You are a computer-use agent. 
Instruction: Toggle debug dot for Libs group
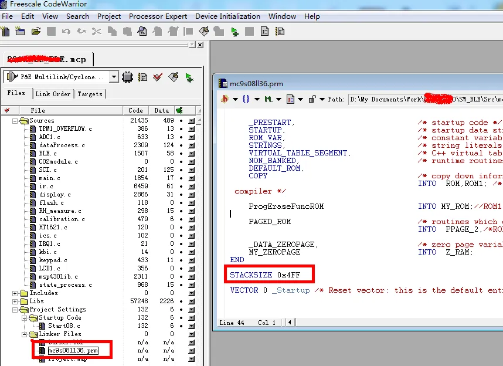tap(181, 301)
